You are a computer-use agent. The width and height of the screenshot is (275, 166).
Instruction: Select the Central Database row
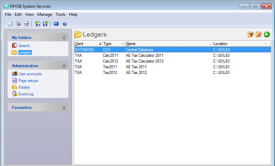172,49
